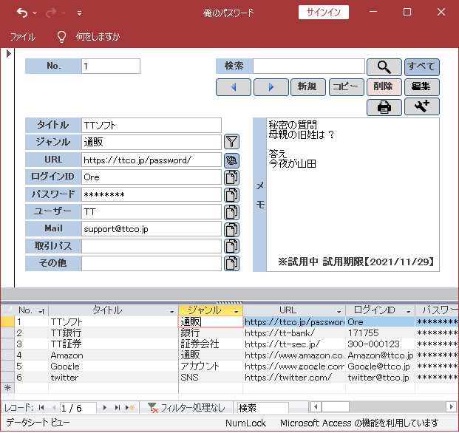Click the magnifier search button
This screenshot has width=459, height=433.
[384, 67]
